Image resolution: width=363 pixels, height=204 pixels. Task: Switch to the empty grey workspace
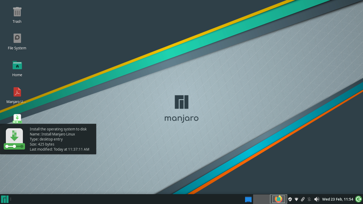click(x=261, y=199)
